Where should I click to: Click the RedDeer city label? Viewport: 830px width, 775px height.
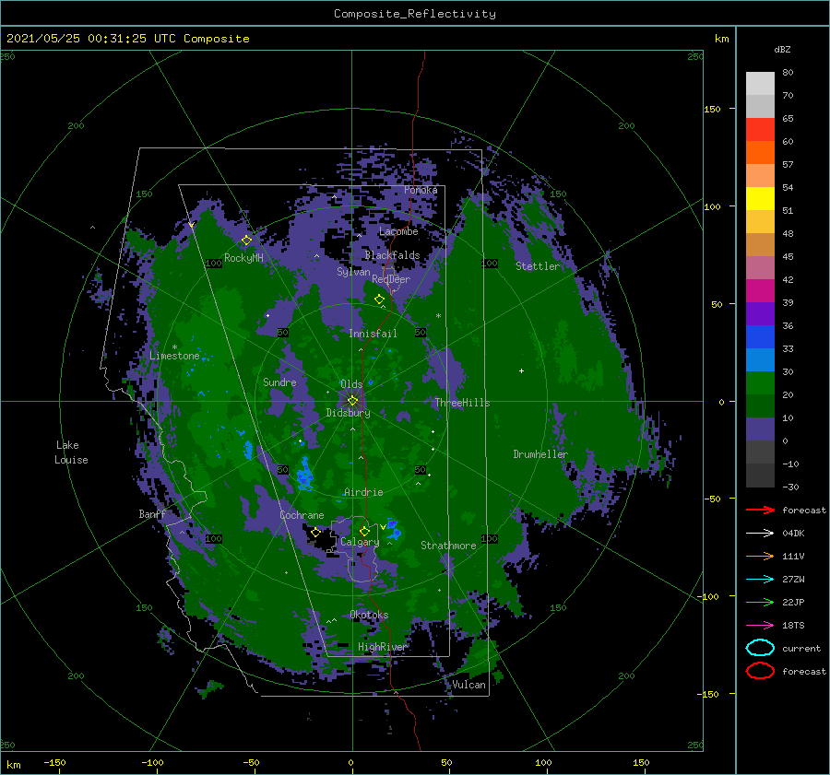pyautogui.click(x=391, y=279)
